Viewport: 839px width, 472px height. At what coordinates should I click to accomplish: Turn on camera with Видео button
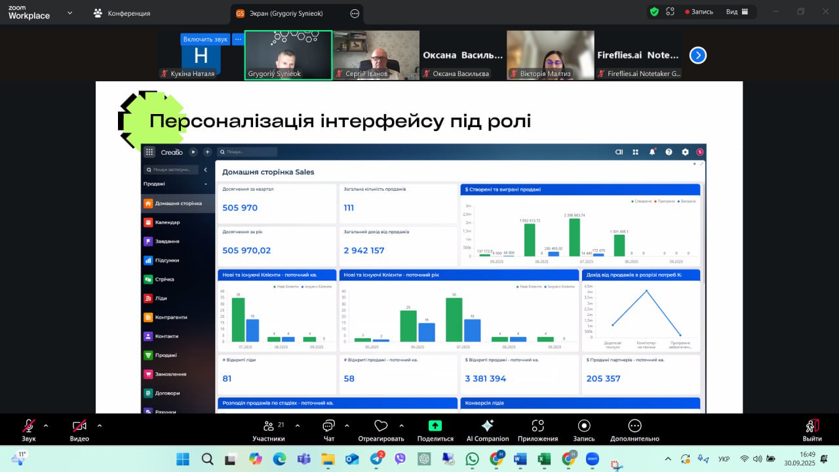[79, 431]
